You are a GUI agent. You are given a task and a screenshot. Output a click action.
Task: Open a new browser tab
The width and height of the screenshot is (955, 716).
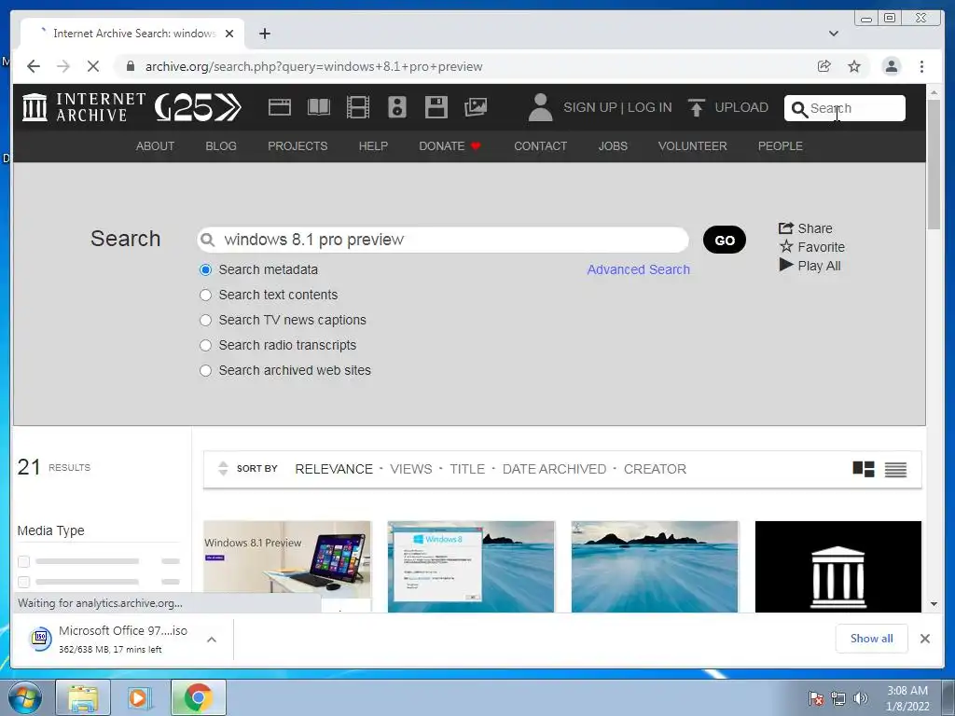[264, 34]
